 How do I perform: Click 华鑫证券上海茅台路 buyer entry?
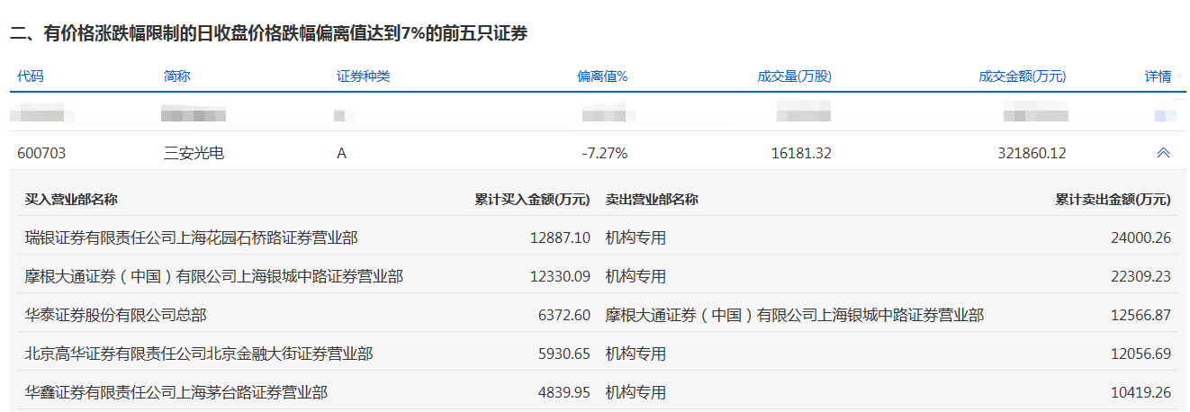(176, 393)
